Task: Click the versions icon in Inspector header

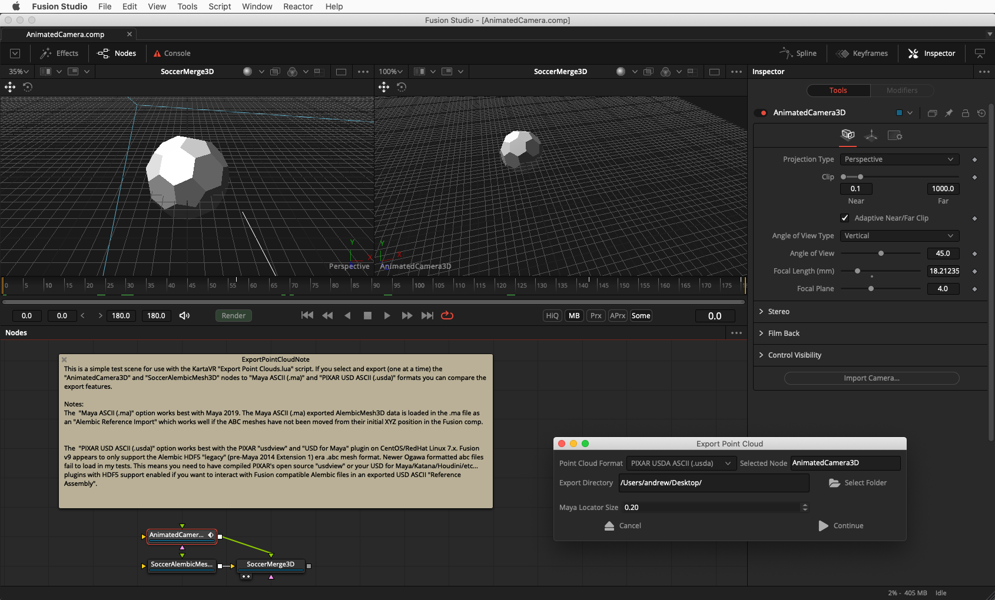Action: pyautogui.click(x=932, y=113)
